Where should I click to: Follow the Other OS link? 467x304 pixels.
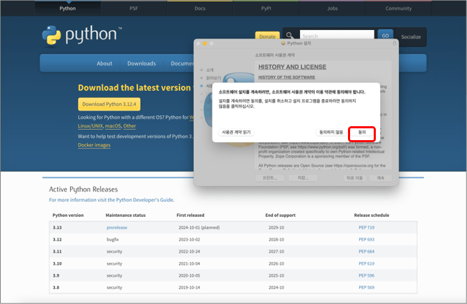pyautogui.click(x=129, y=126)
